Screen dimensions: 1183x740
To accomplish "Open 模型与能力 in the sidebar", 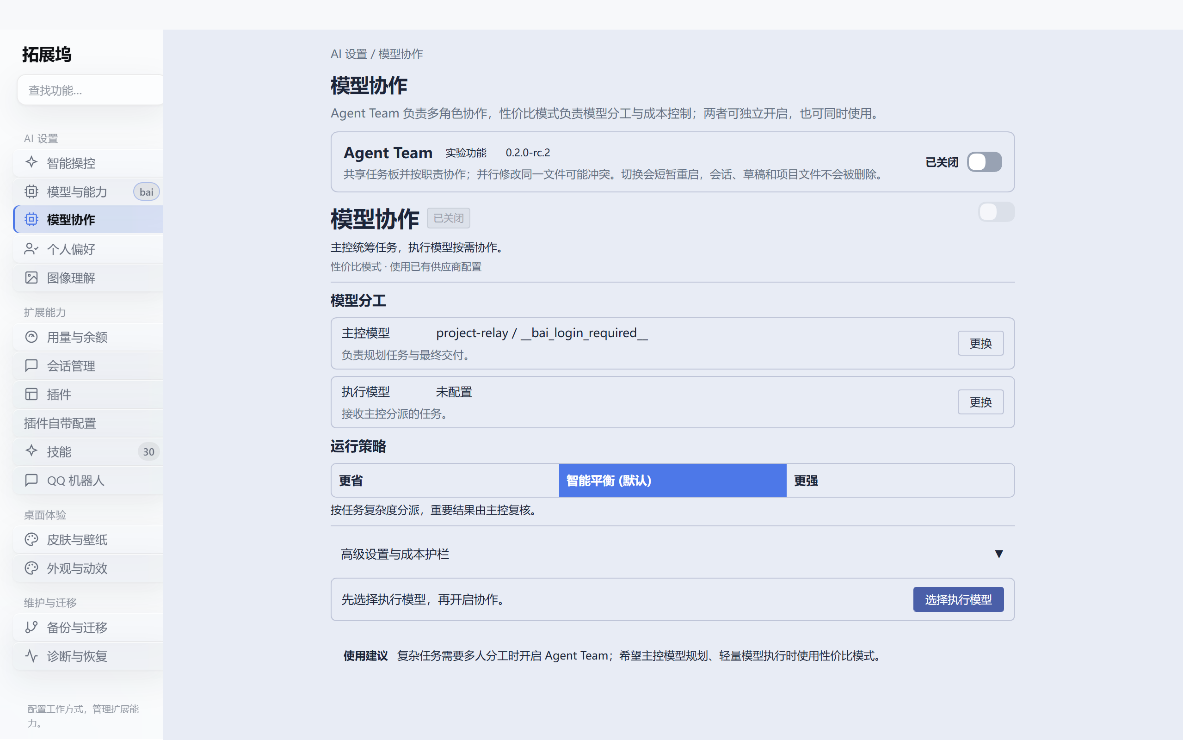I will pyautogui.click(x=88, y=192).
